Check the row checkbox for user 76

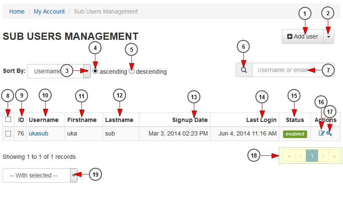(8, 133)
